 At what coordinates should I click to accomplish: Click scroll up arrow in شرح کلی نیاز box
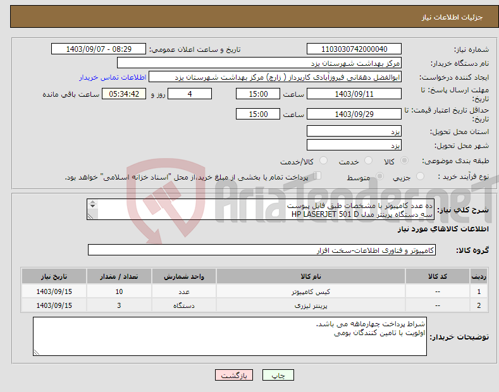[92, 202]
